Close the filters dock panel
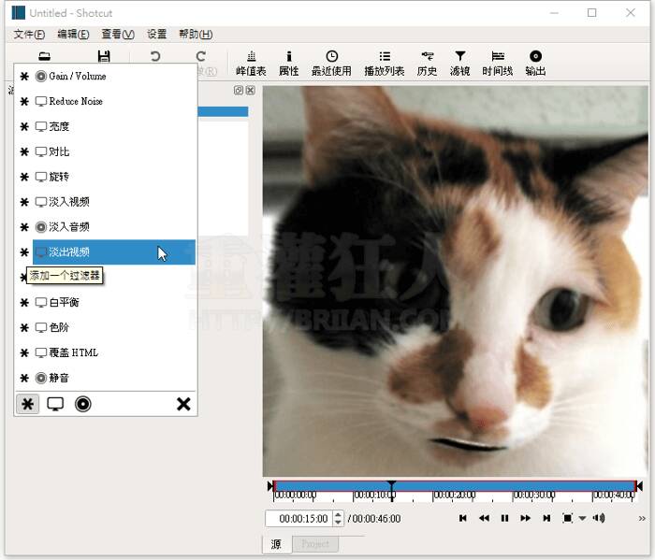Viewport: 655px width, 560px height. coord(251,90)
